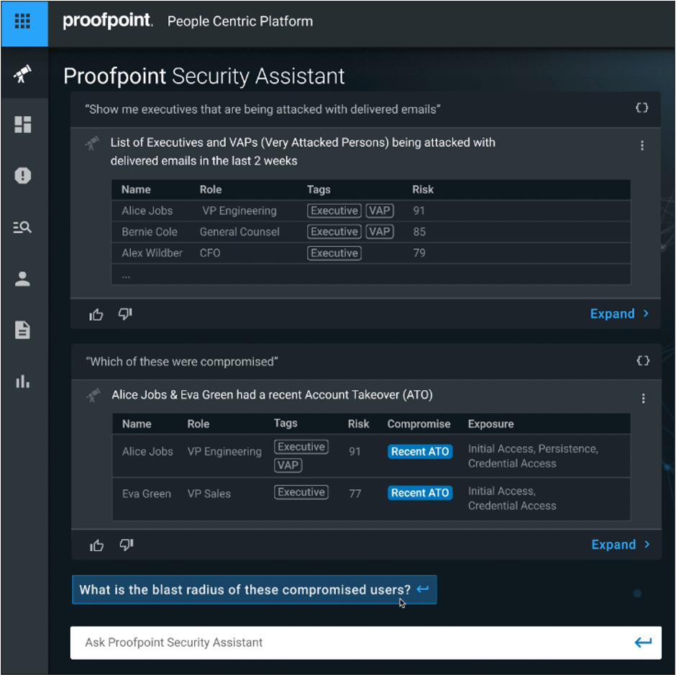Click risk score 77
676x675 pixels.
click(x=355, y=494)
